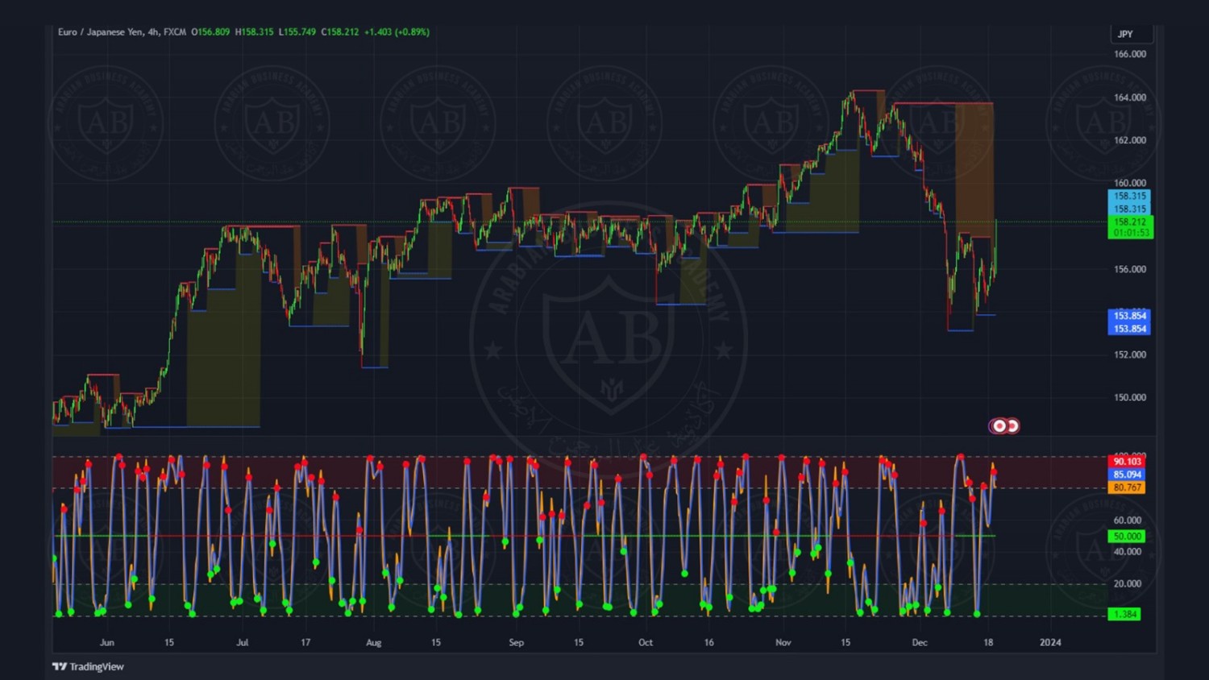Click the countdown timer 01:01:53 label
The image size is (1209, 680).
pyautogui.click(x=1130, y=233)
